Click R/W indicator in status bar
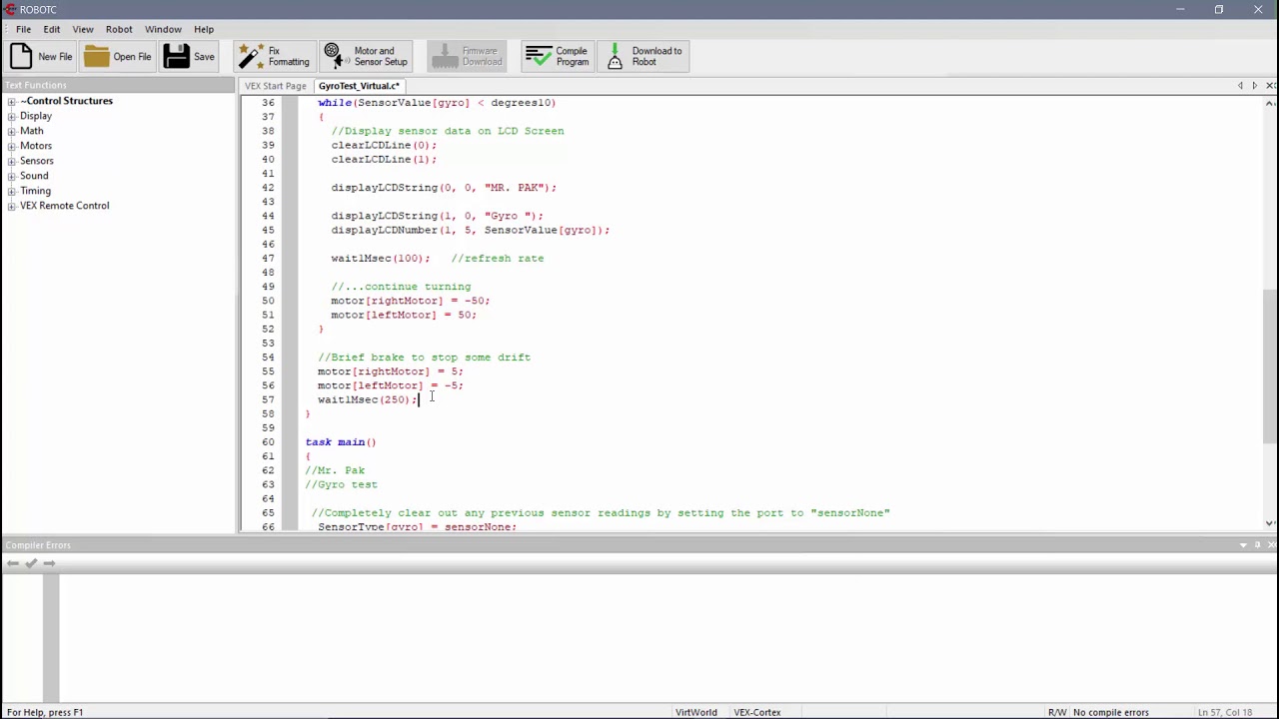The height and width of the screenshot is (719, 1279). [x=1057, y=712]
